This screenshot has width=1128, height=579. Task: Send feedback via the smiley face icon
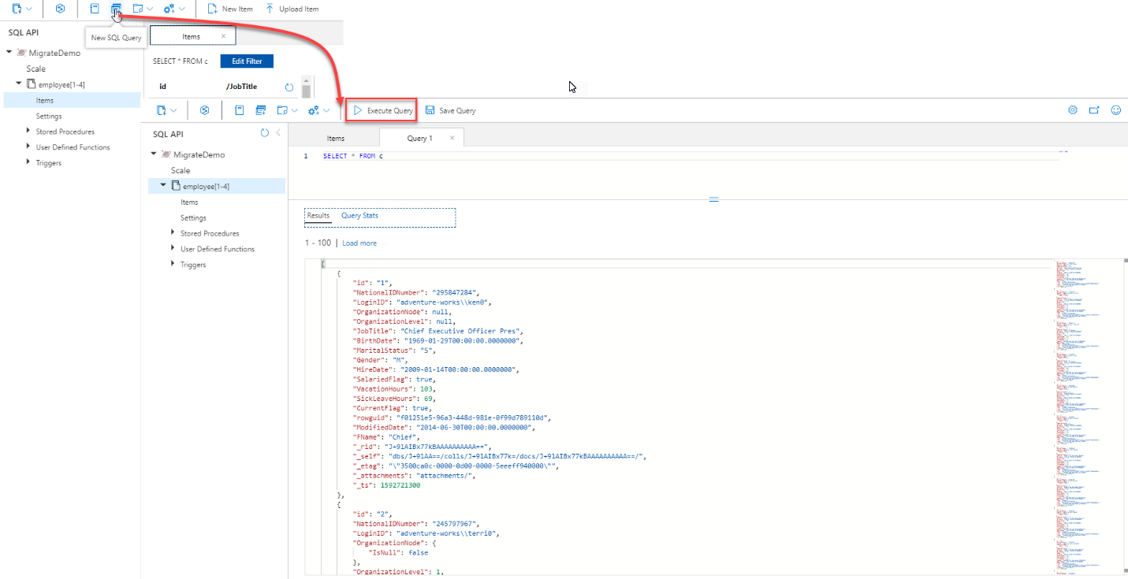click(1115, 110)
